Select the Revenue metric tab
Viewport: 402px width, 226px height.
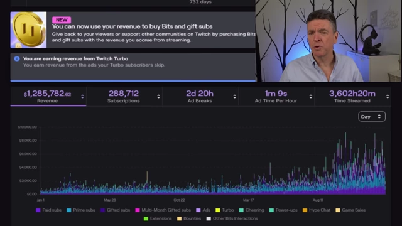coord(48,96)
